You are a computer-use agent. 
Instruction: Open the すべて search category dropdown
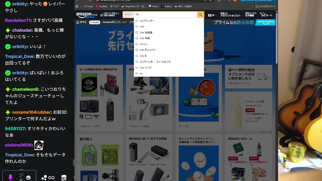[128, 15]
